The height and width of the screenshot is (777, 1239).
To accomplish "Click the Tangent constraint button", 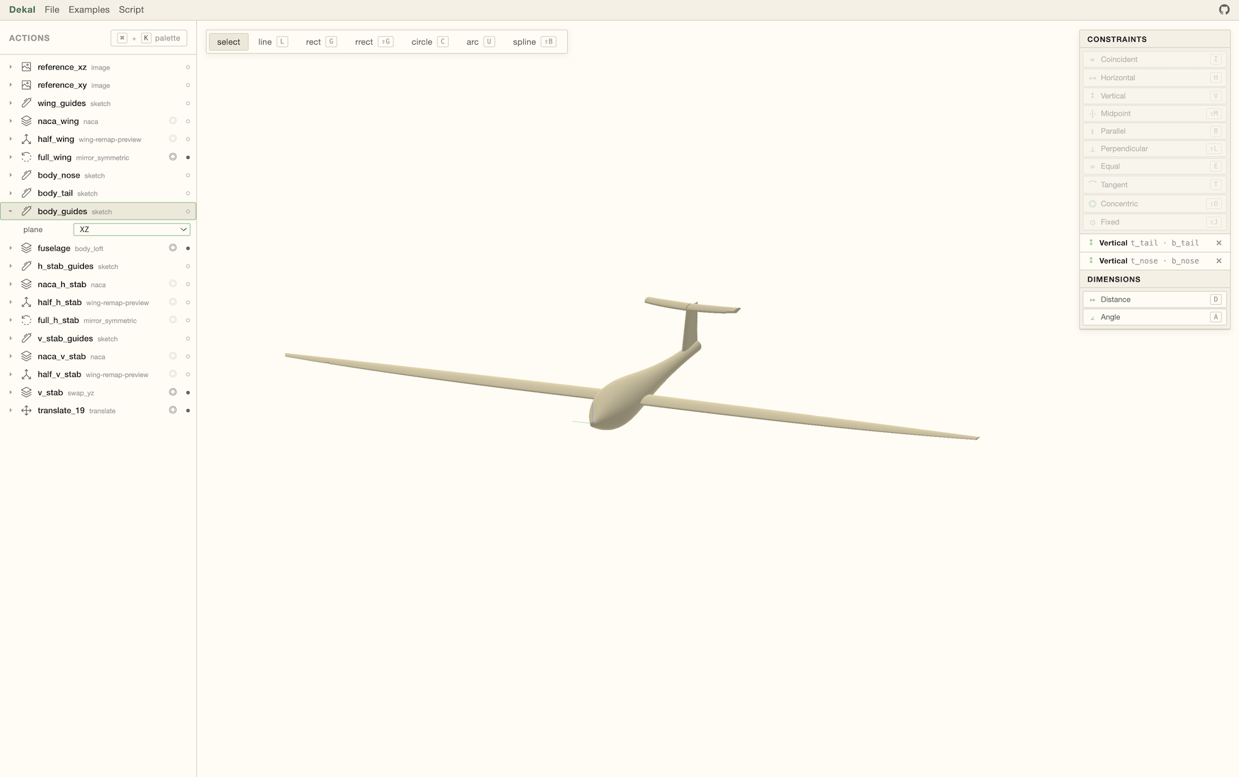I will [x=1155, y=184].
